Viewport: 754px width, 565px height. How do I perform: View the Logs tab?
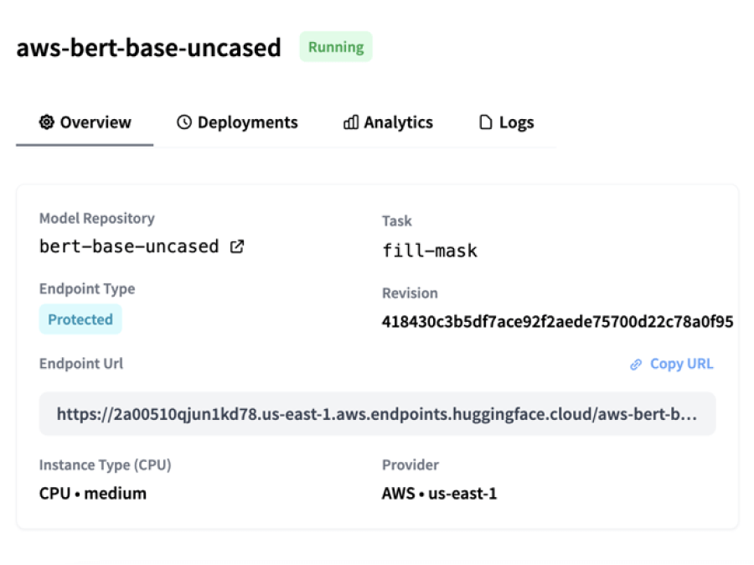[506, 122]
